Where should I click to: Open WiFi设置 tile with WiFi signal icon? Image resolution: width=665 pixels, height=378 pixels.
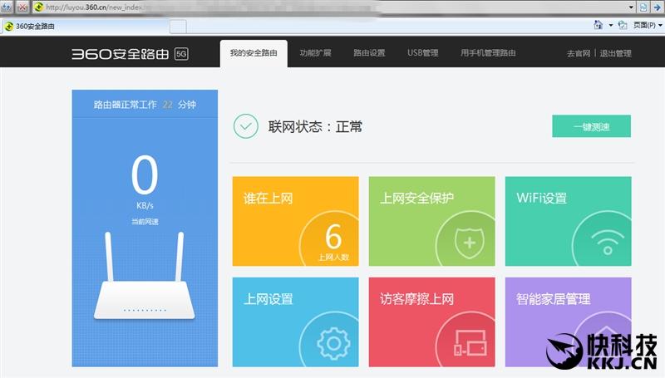pyautogui.click(x=569, y=221)
